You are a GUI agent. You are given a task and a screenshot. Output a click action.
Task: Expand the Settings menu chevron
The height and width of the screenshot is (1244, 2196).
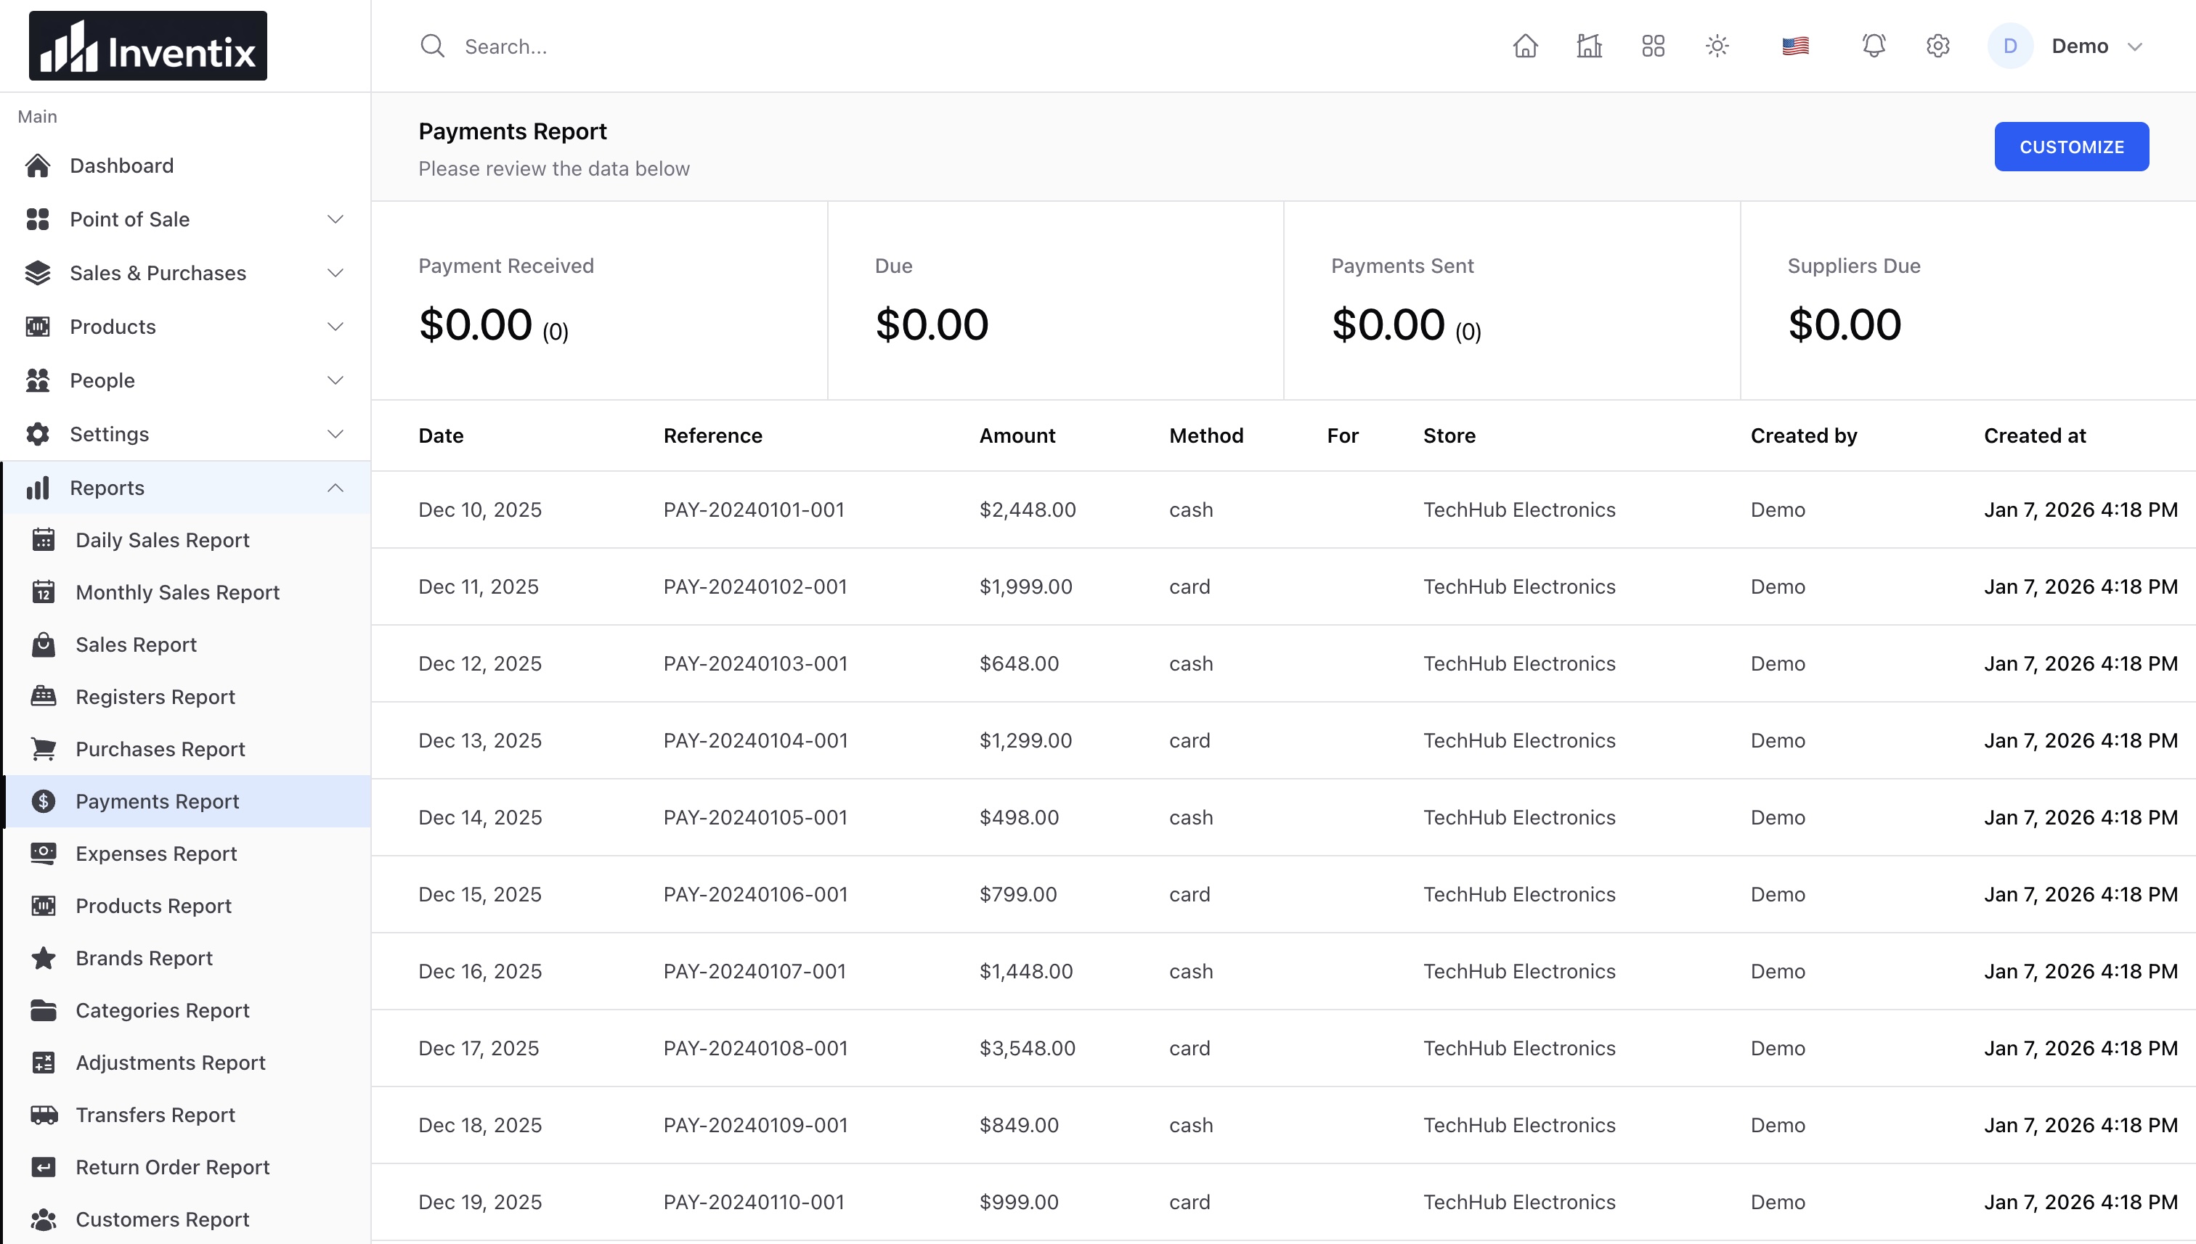click(335, 435)
